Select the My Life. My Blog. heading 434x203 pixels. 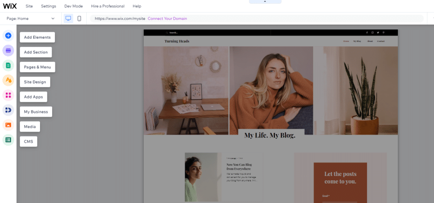pyautogui.click(x=270, y=135)
